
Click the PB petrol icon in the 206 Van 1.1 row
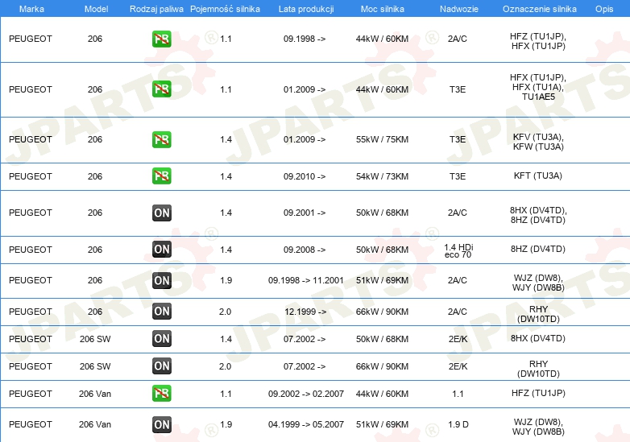tap(161, 393)
